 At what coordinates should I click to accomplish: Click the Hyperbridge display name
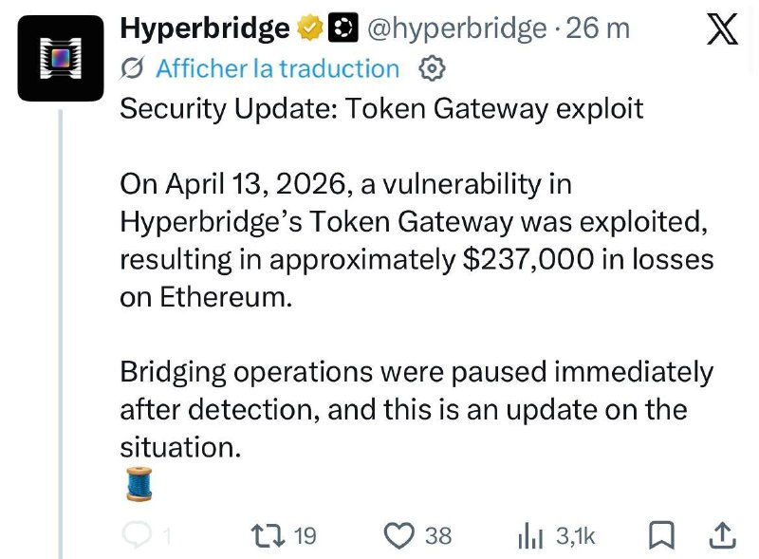(x=204, y=28)
